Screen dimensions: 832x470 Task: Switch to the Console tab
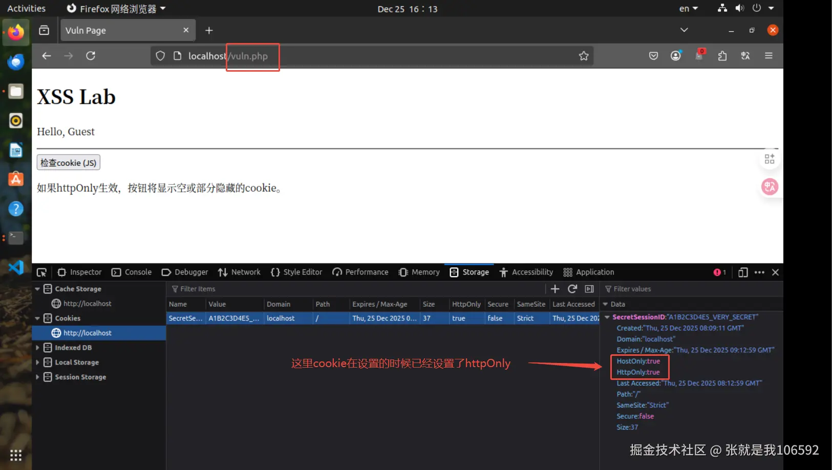click(132, 272)
